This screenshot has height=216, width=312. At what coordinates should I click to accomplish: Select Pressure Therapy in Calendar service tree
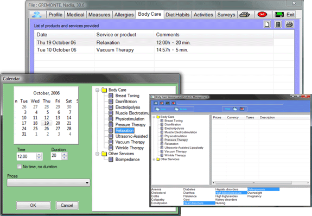(130, 125)
